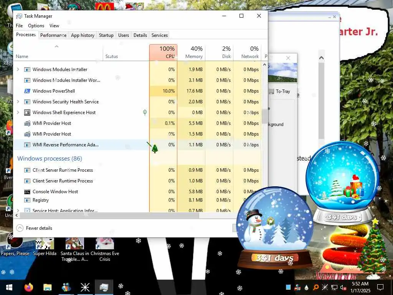Image resolution: width=393 pixels, height=295 pixels.
Task: Click the water drop tray icon
Action: coord(307,287)
